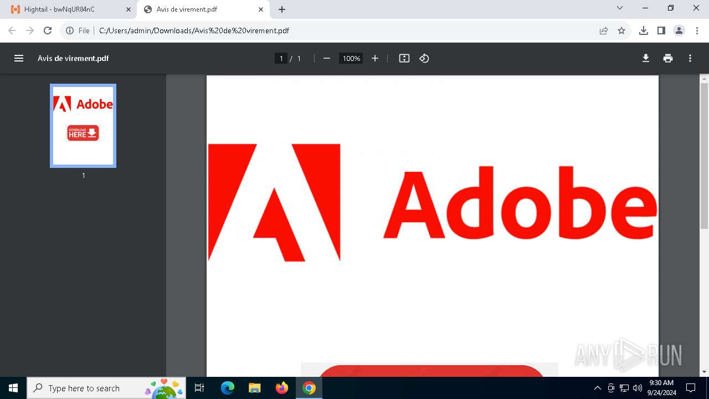This screenshot has height=399, width=709.
Task: Click the scrollbar down arrow
Action: (704, 372)
